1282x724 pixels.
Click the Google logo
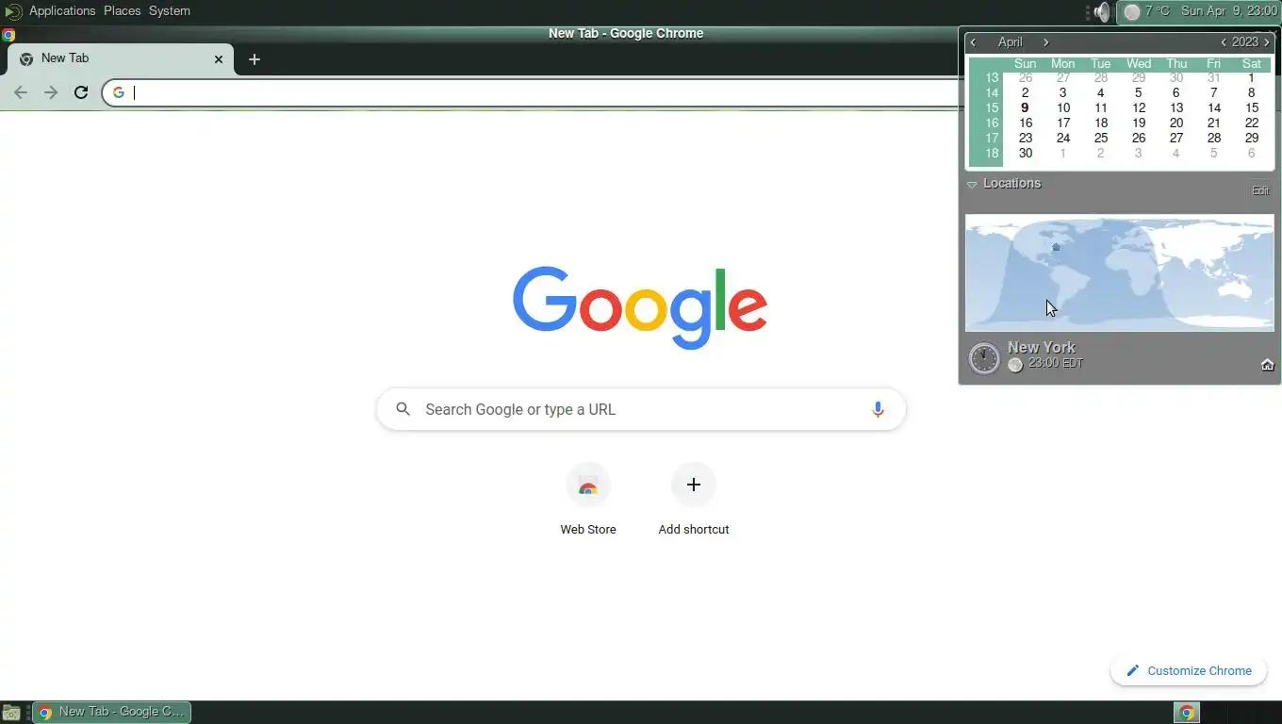tap(640, 307)
